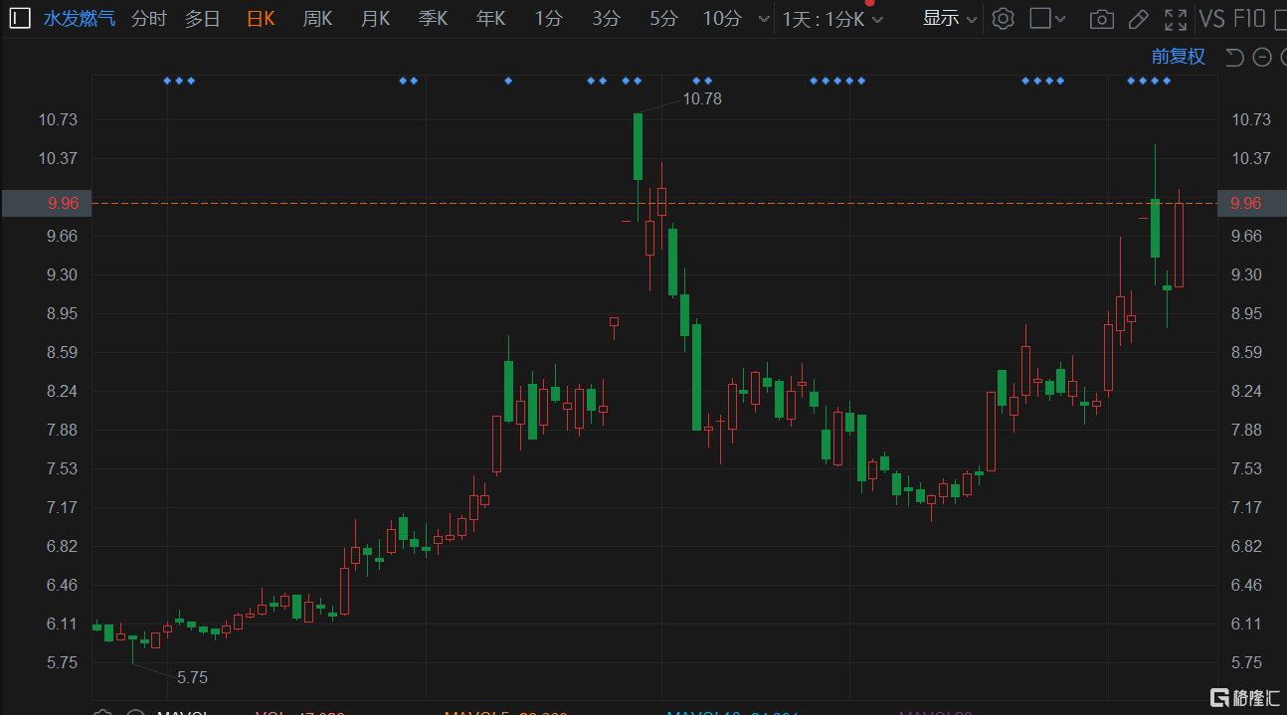Screen dimensions: 1287x715
Task: Select the 季K quarterly tab
Action: [x=433, y=18]
